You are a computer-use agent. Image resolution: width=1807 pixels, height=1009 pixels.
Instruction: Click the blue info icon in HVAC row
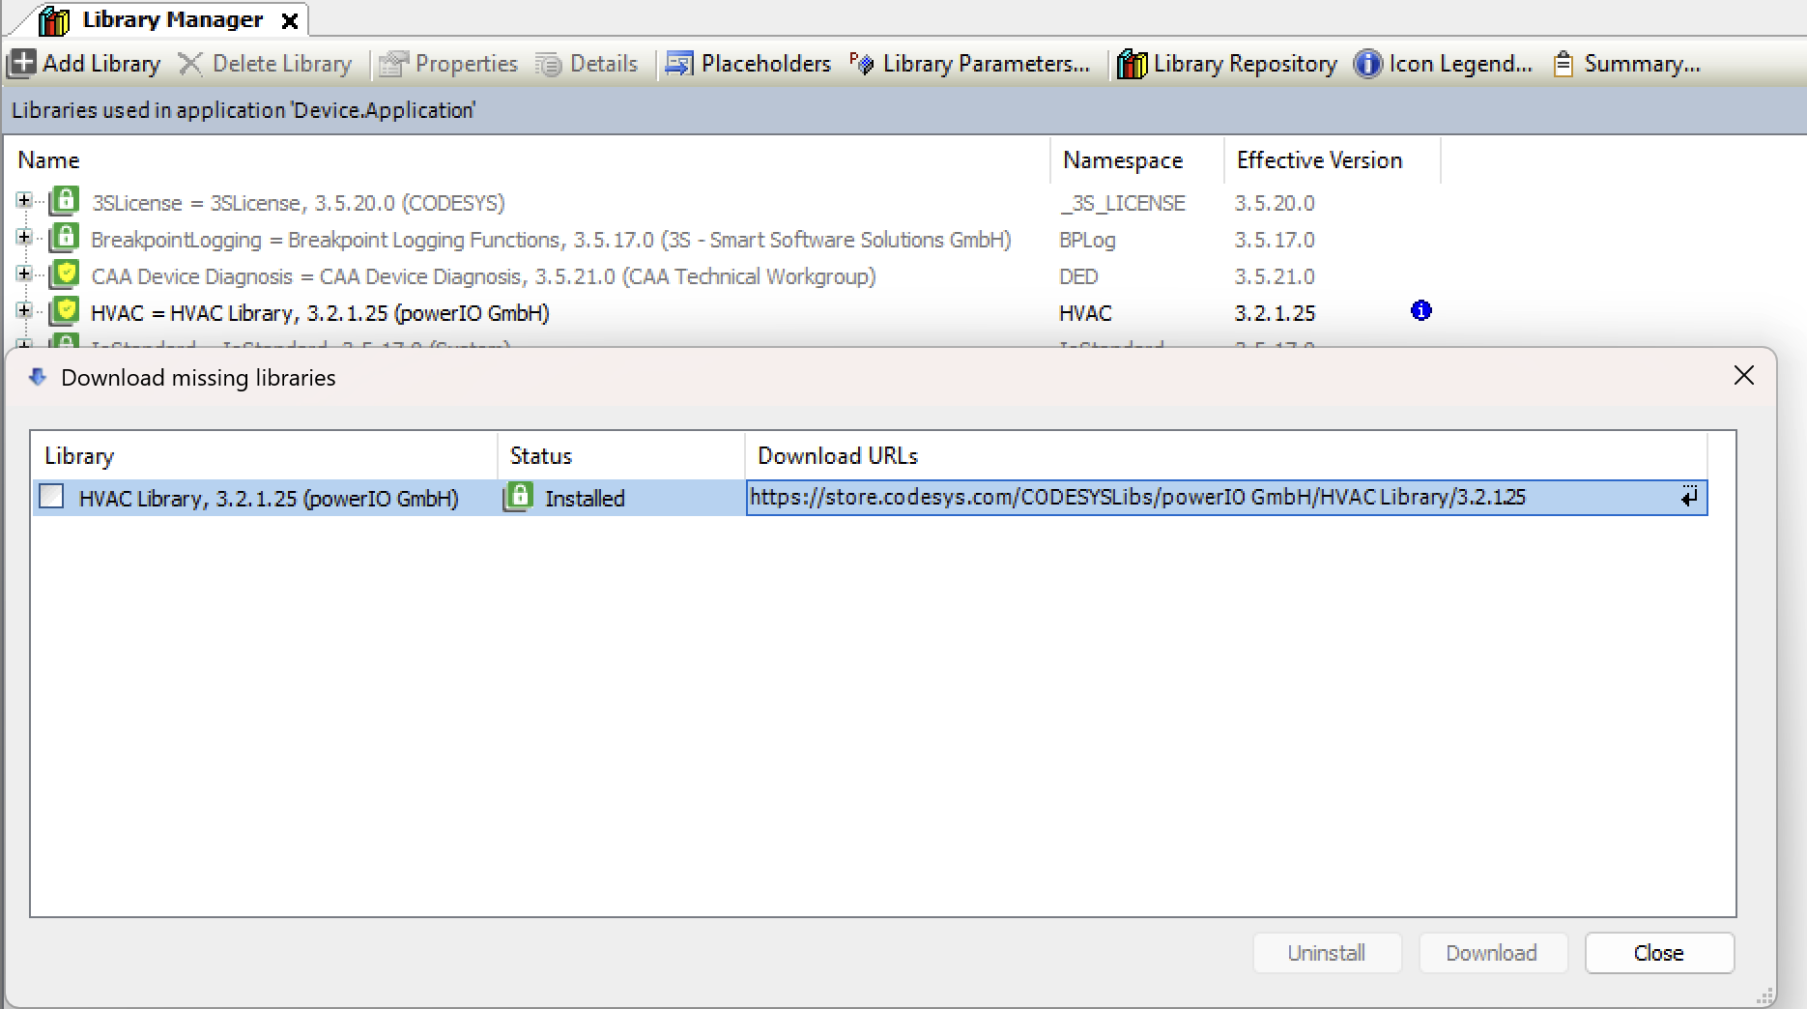pos(1420,311)
